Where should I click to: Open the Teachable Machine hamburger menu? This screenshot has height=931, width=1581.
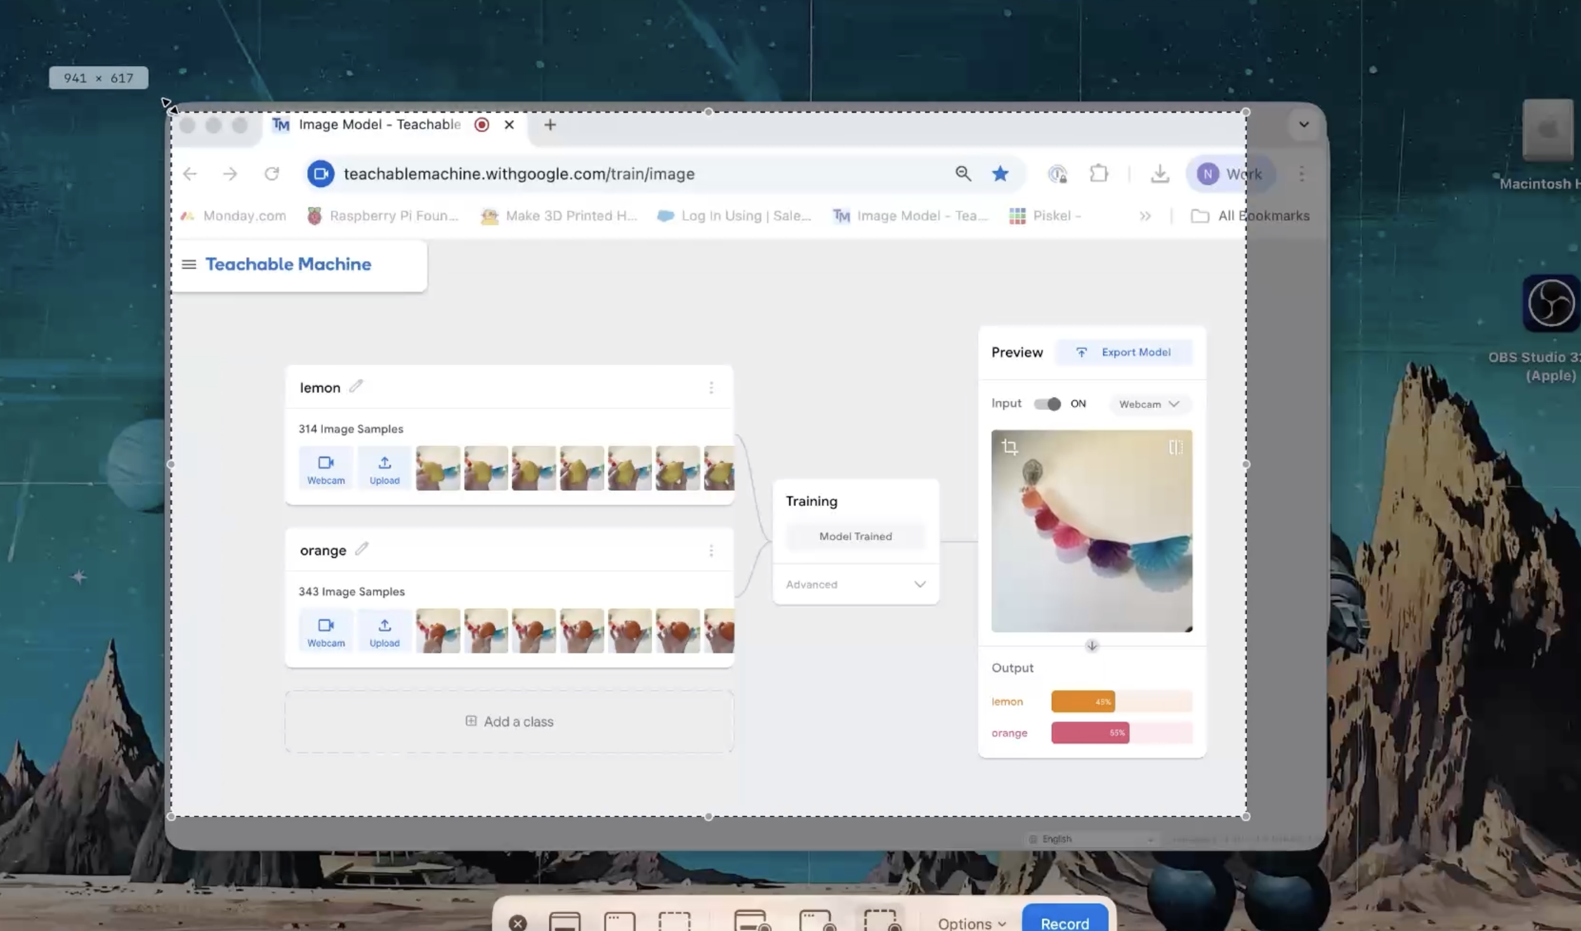pyautogui.click(x=189, y=264)
